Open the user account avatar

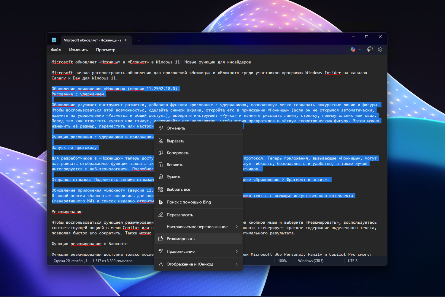tap(370, 50)
